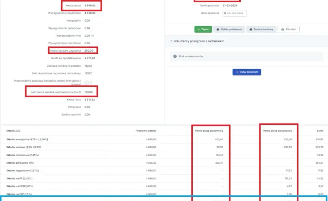
Task: Click the info icon beside Wynagrodzenie inne
Action: [x=92, y=36]
